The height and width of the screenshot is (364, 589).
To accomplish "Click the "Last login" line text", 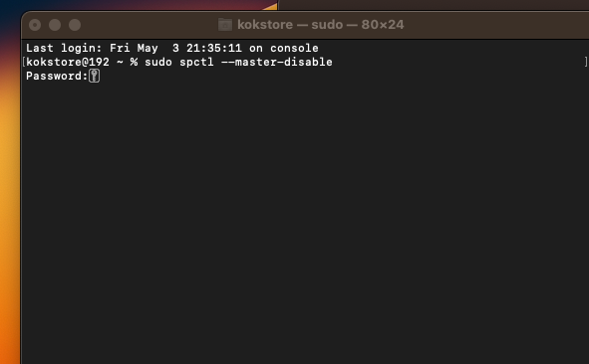I will point(172,48).
